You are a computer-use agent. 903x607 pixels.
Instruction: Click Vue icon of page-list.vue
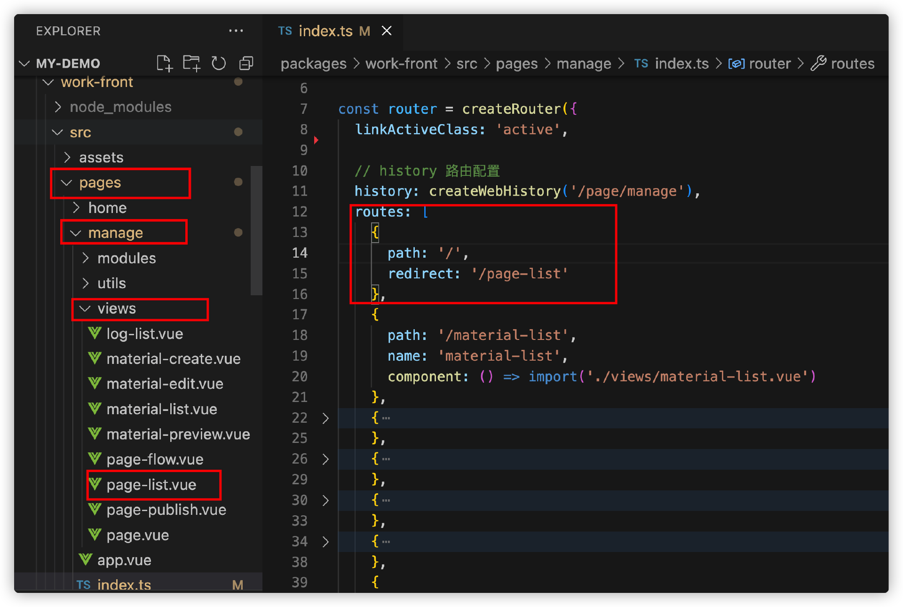pos(95,484)
